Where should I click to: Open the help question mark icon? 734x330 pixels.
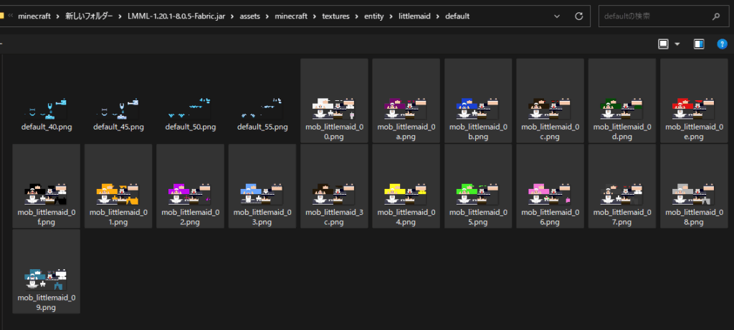coord(723,44)
